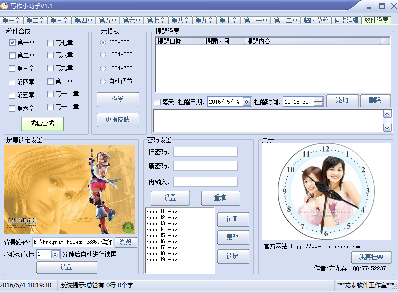
Task: Click the 试听 preview button
Action: tap(233, 219)
